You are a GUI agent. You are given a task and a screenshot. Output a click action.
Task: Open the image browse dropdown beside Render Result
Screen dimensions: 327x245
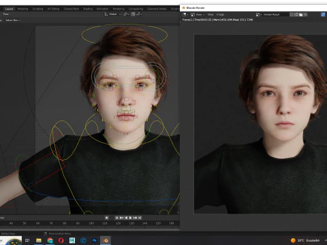click(259, 14)
